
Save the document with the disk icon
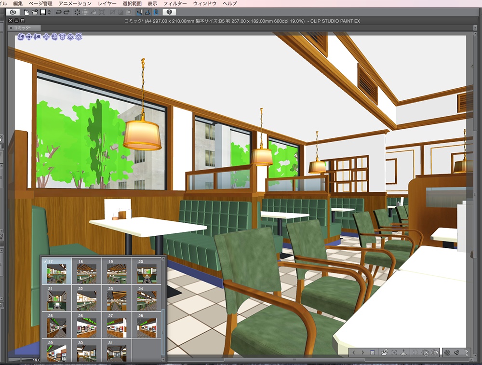click(43, 13)
